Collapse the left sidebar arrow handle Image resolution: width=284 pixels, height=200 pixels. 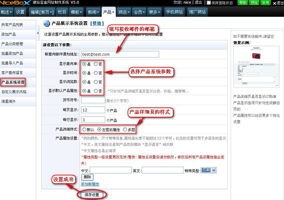coord(38,33)
